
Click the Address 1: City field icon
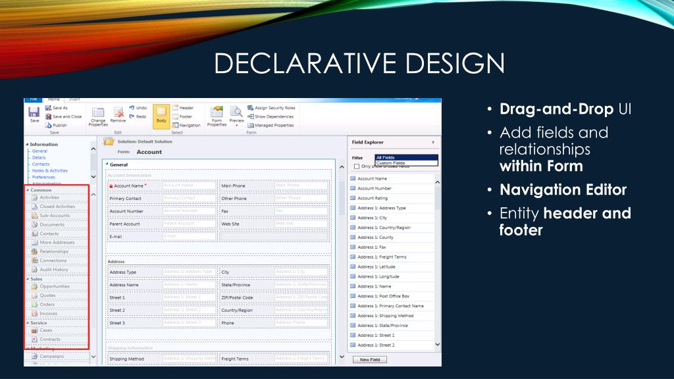pyautogui.click(x=353, y=217)
